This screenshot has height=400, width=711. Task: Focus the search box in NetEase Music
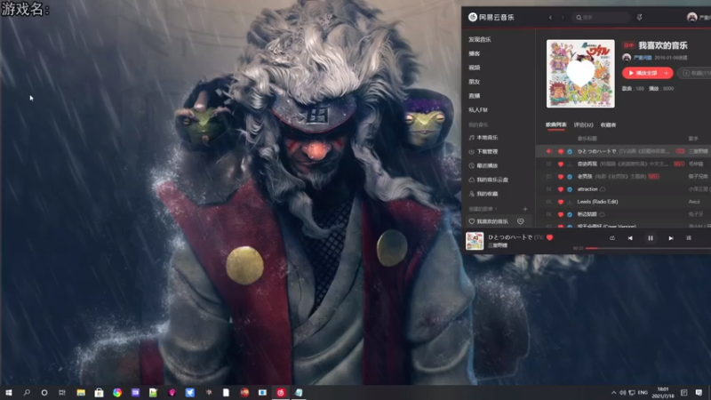[x=601, y=17]
